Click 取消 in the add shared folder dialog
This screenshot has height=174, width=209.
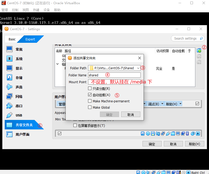point(131,114)
